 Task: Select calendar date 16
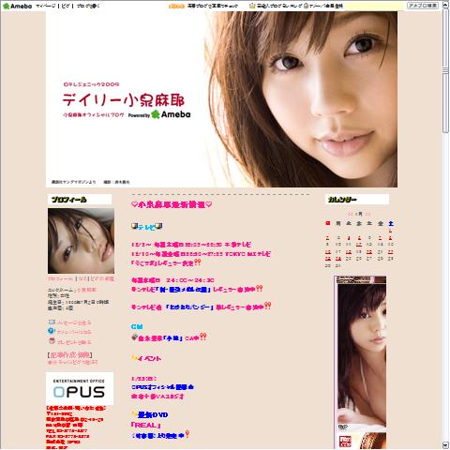point(327,252)
